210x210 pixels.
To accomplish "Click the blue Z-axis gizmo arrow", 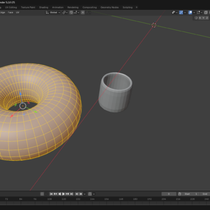I will pyautogui.click(x=20, y=94).
